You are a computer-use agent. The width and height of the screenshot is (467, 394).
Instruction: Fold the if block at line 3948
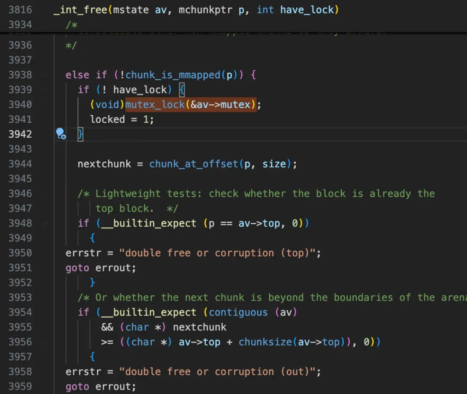tap(45, 223)
